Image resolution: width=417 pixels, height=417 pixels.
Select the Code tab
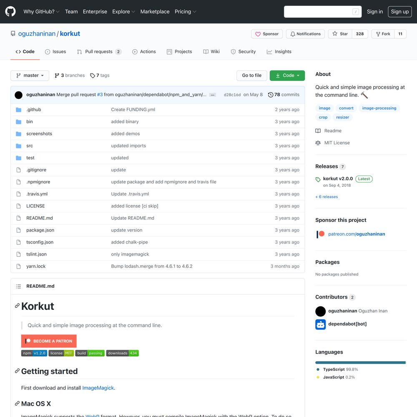(x=25, y=52)
